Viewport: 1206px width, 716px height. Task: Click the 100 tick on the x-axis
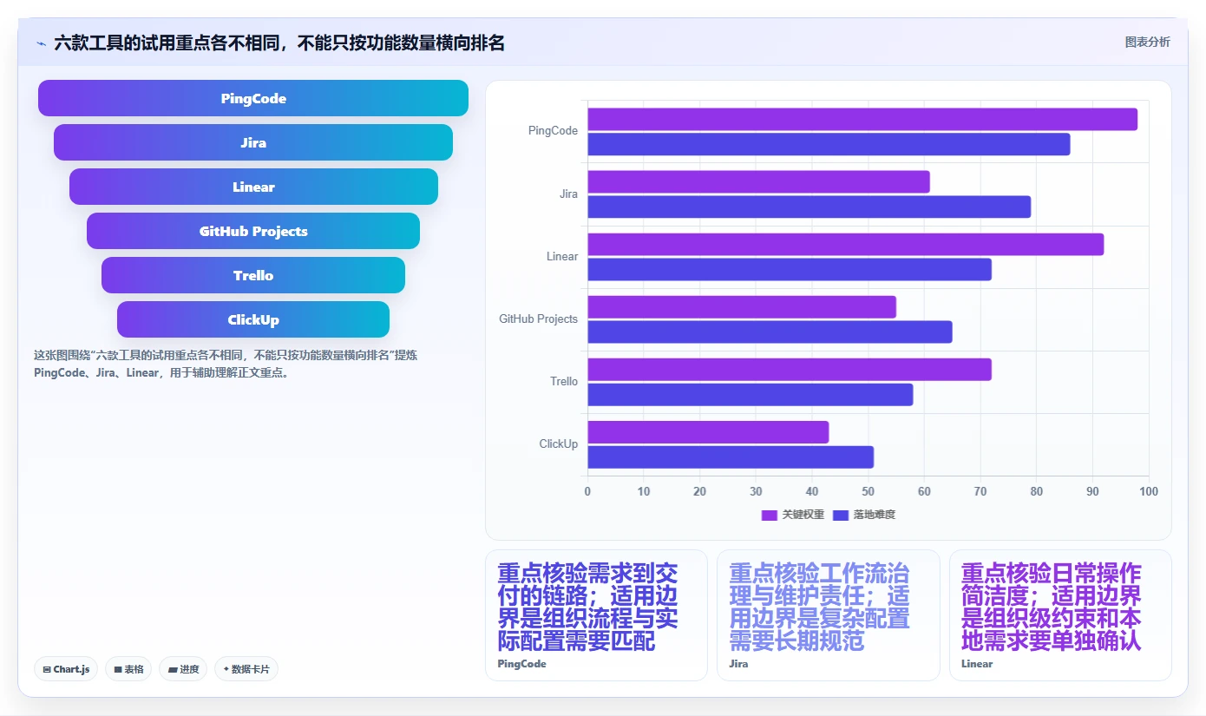click(1149, 491)
